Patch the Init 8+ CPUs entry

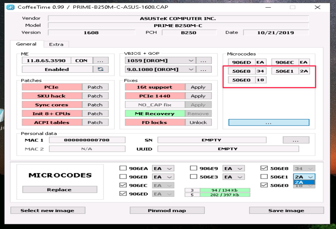pos(95,114)
